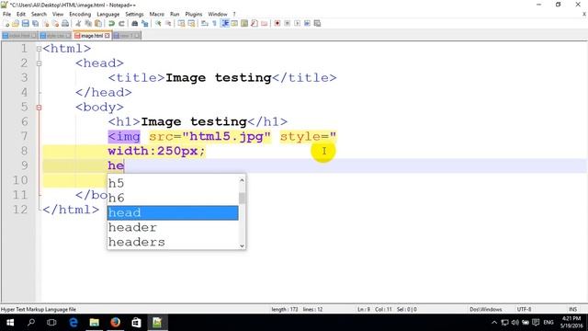Close the image.html tab with its X

click(x=107, y=36)
